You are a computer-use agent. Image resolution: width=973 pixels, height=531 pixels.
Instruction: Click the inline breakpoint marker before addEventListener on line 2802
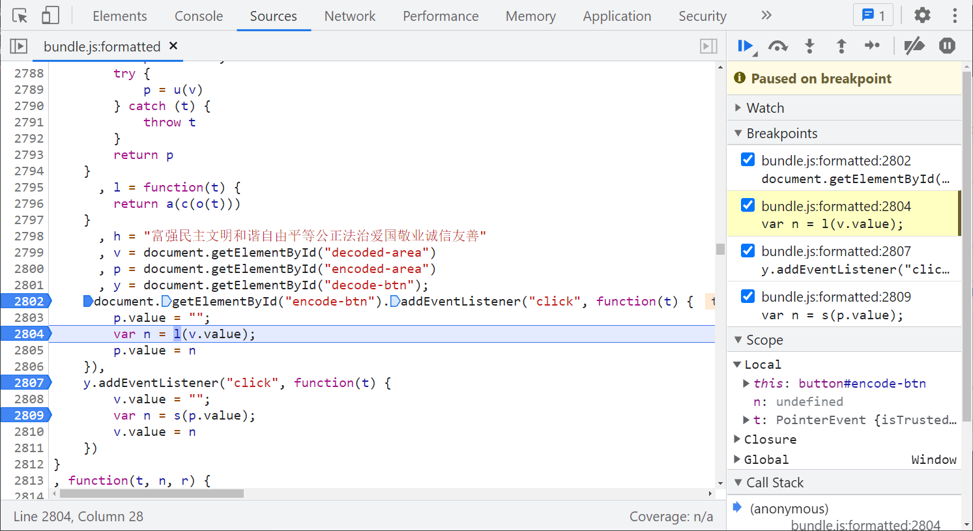pos(395,301)
